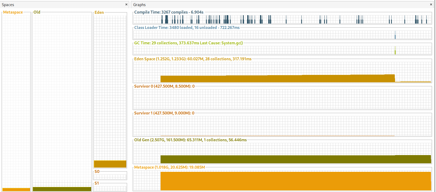
Task: Click the Survivor 0 graph title
Action: (164, 86)
